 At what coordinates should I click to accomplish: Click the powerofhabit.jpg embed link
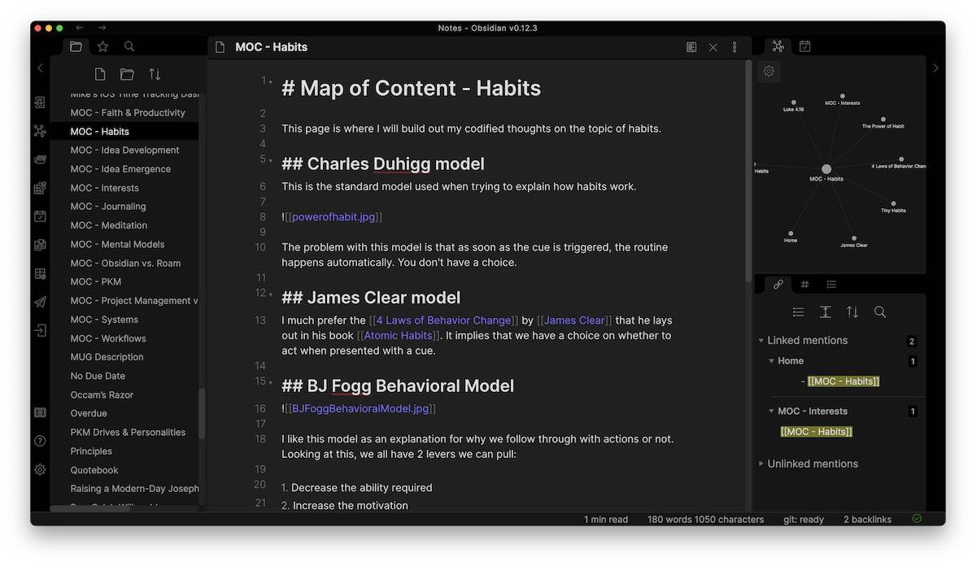333,217
